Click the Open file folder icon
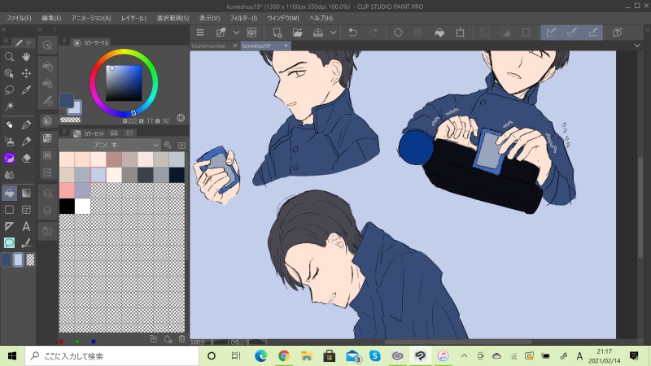 (297, 33)
